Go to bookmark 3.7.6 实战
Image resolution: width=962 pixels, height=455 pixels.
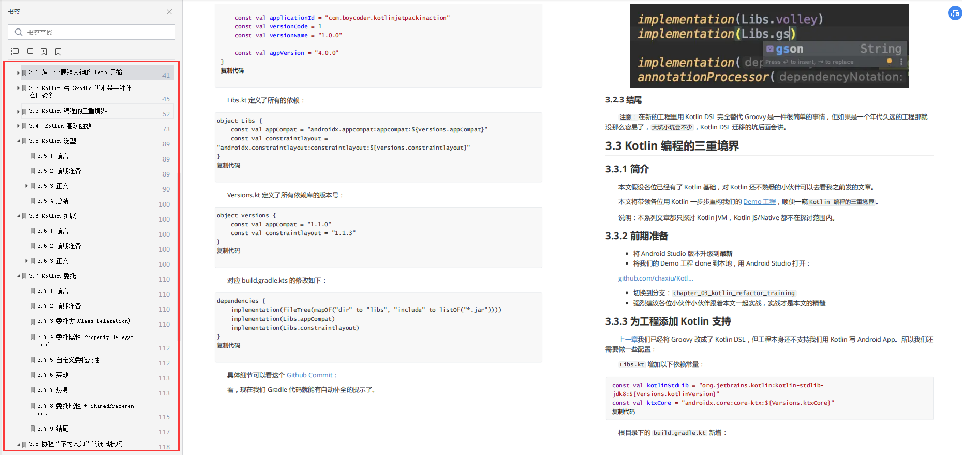click(x=53, y=375)
